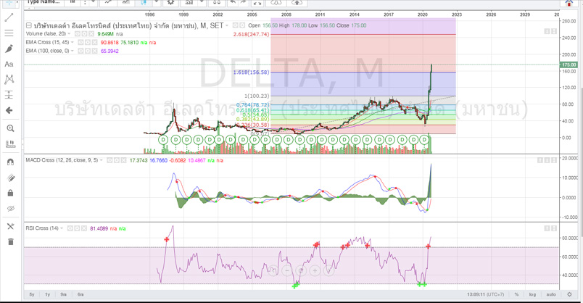Open the Volume (false, 20) dropdown arrow

70,34
